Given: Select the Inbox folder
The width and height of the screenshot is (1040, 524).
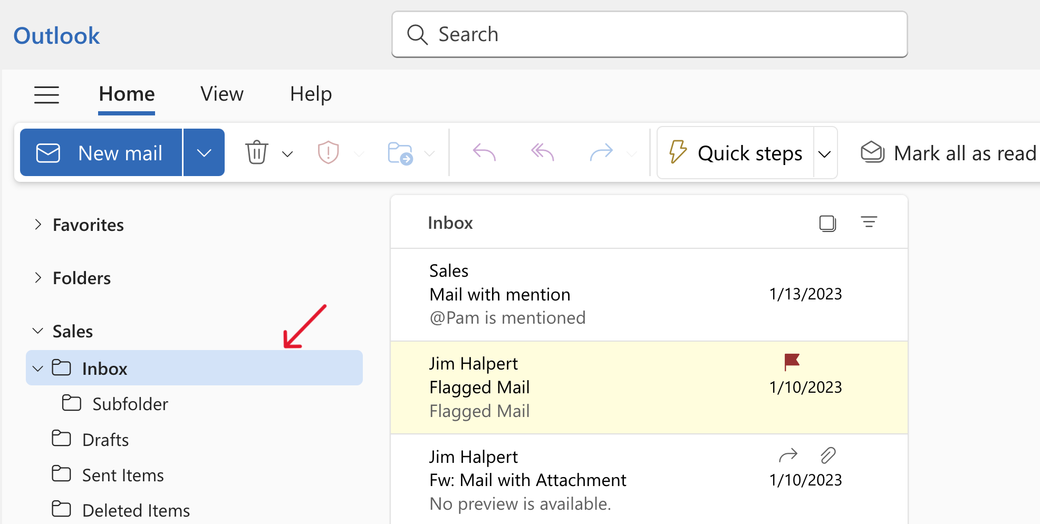Looking at the screenshot, I should [194, 368].
